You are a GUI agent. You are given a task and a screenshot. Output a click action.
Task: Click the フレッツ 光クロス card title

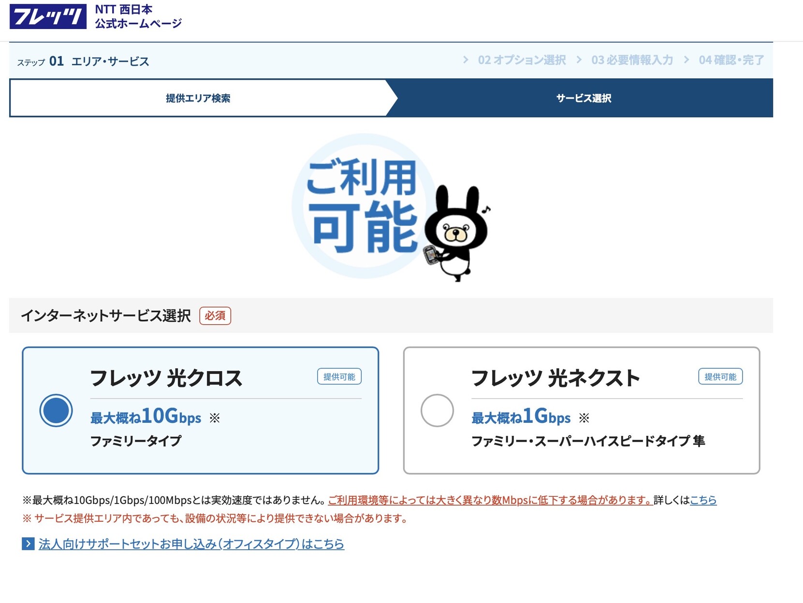166,378
